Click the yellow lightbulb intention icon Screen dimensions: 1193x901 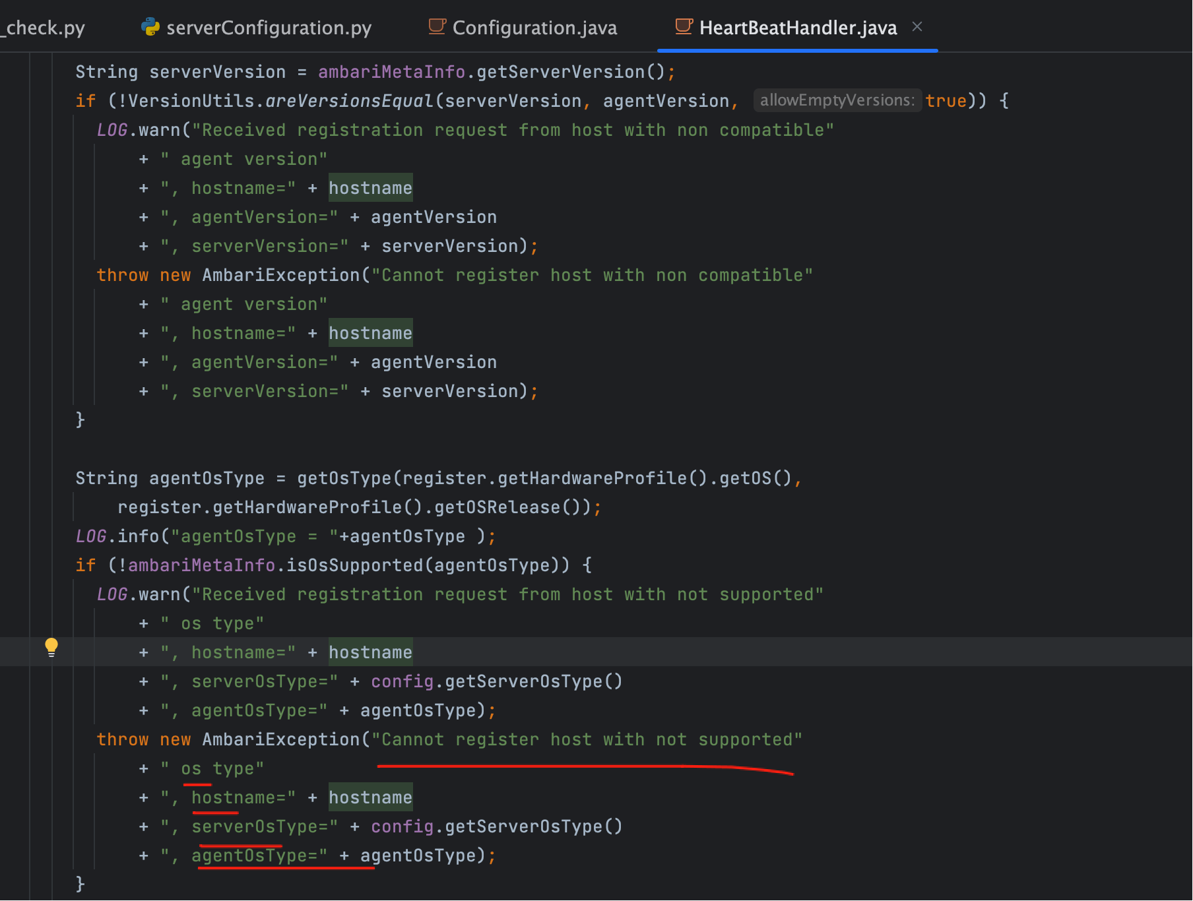[x=51, y=647]
